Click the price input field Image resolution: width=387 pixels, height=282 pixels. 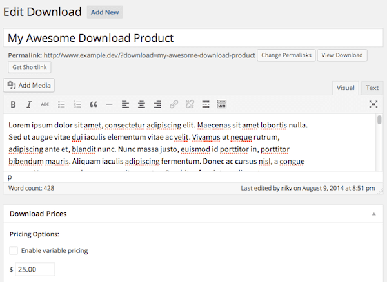35,270
